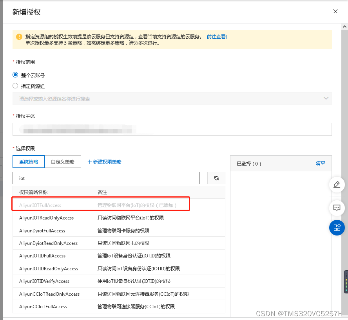348x320 pixels.
Task: Click the scroll up arrow of dialog
Action: (x=344, y=27)
